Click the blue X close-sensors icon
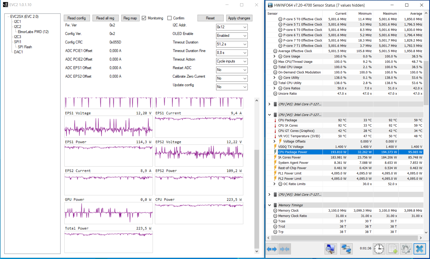430x259 pixels. coord(420,249)
